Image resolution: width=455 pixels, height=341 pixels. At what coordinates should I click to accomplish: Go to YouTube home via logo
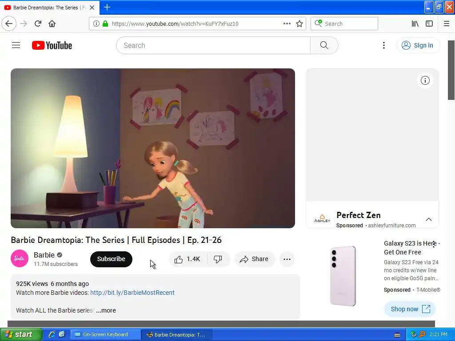(x=52, y=45)
